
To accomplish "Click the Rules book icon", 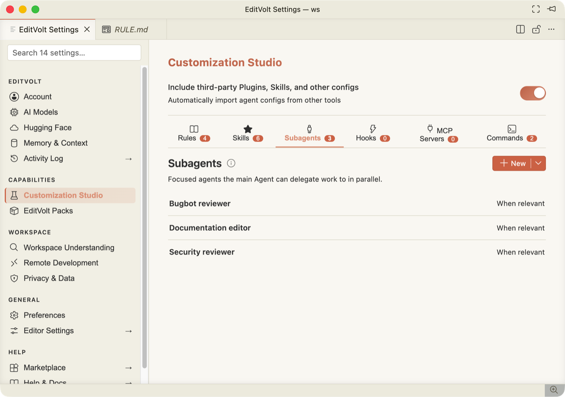I will (x=194, y=129).
